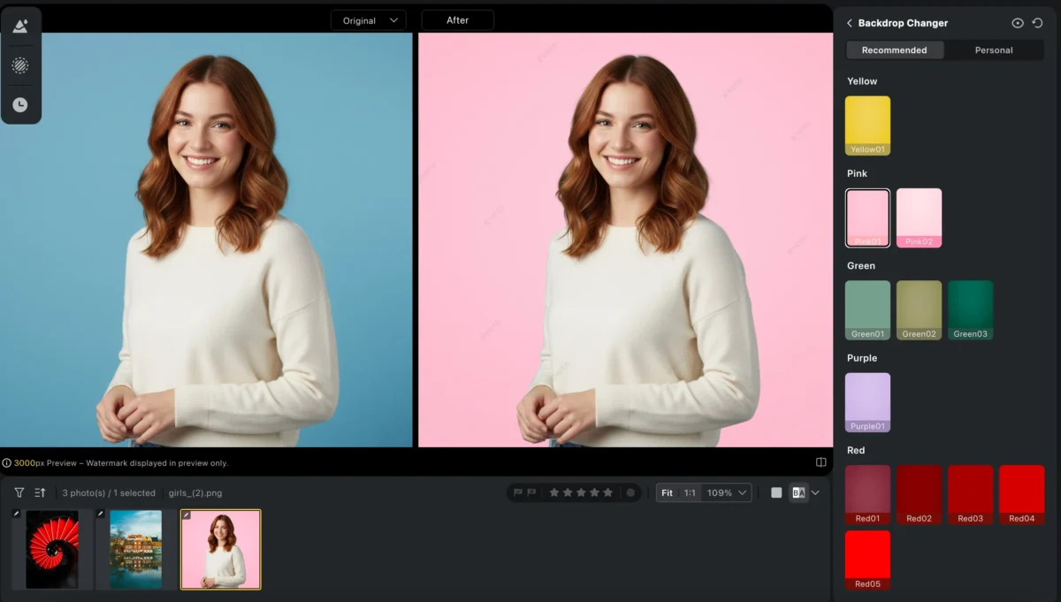Click the sort order icon above thumbnails
Image resolution: width=1061 pixels, height=602 pixels.
[40, 492]
